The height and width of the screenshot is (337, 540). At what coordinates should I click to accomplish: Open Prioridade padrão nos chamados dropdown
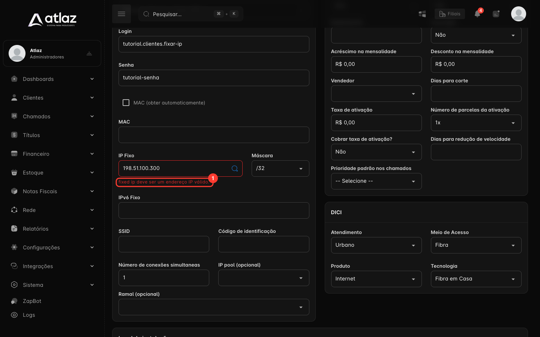click(376, 181)
